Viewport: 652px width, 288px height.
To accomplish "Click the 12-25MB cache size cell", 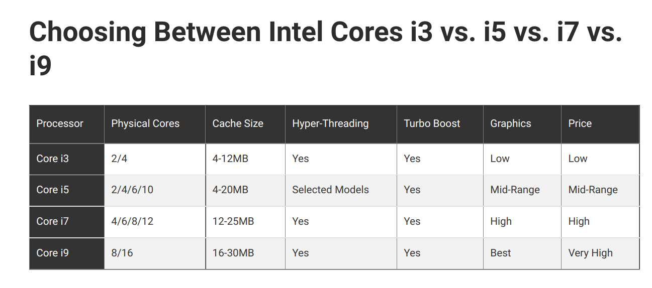I will 233,221.
